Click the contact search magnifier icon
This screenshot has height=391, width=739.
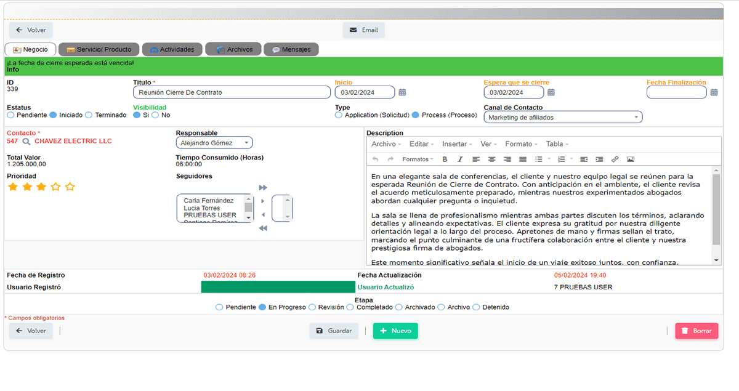coord(26,142)
